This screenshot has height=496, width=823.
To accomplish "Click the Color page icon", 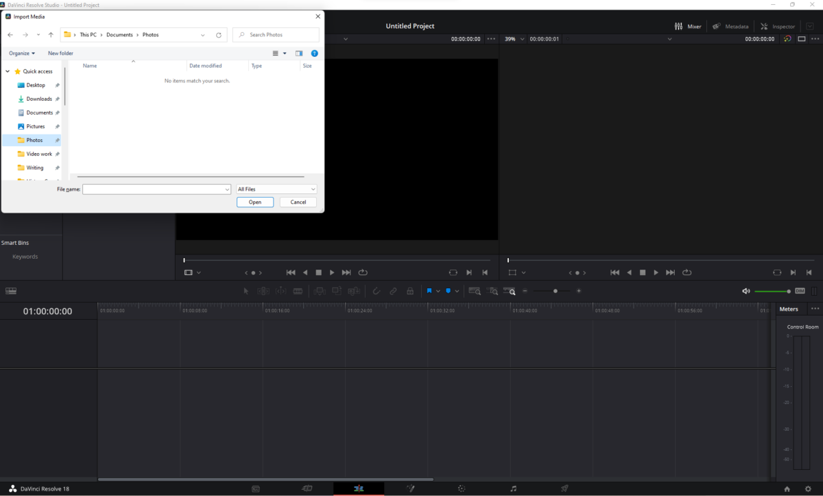I will click(462, 488).
